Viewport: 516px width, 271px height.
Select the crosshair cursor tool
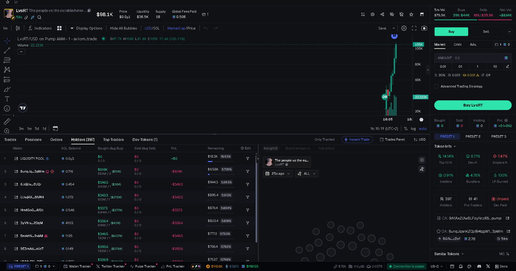tap(7, 41)
